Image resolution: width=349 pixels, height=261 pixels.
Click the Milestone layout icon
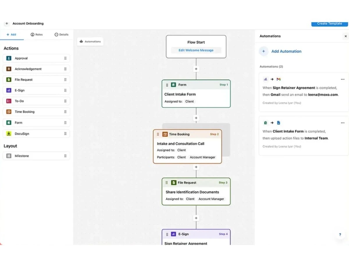point(9,156)
